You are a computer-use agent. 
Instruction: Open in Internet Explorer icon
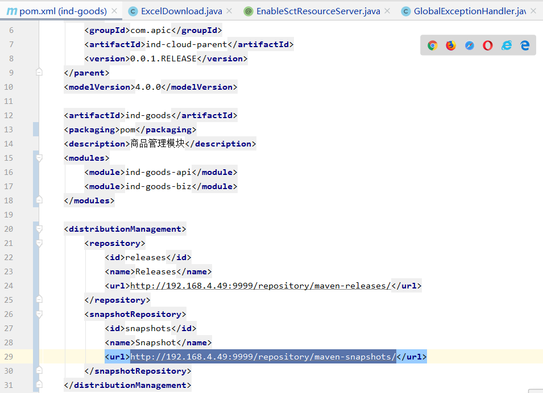point(506,45)
